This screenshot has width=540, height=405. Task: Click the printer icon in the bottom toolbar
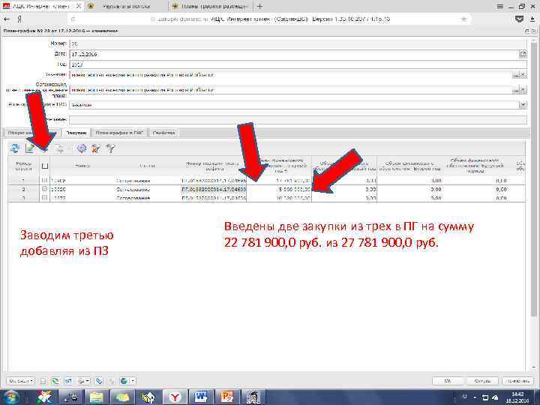tap(81, 381)
